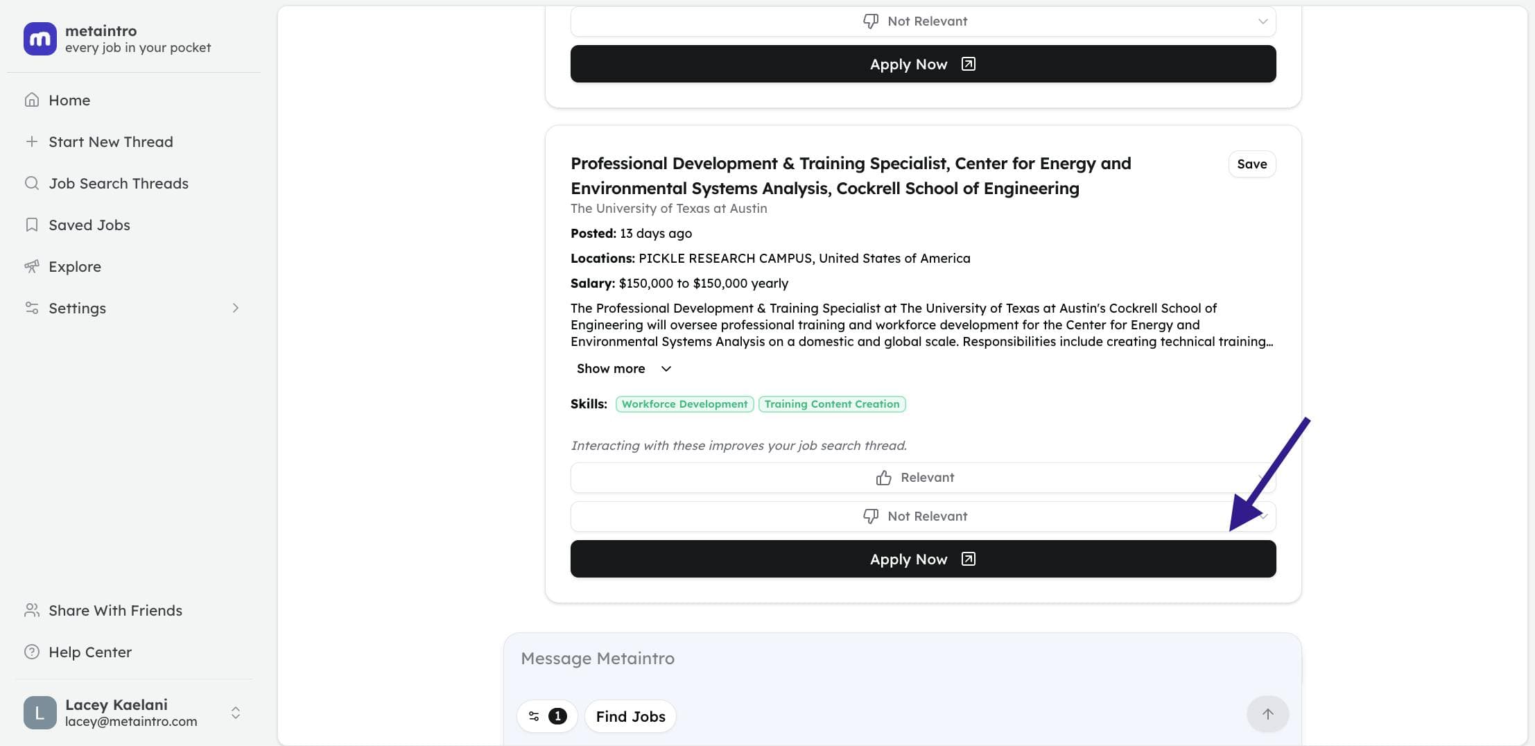Screen dimensions: 1535x746
Task: Click external link icon on top Apply Now
Action: (x=969, y=64)
